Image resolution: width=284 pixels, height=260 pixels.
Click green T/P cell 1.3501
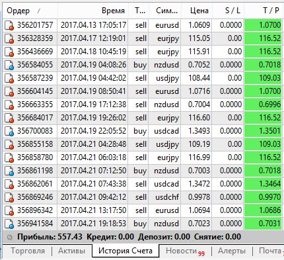click(x=263, y=131)
